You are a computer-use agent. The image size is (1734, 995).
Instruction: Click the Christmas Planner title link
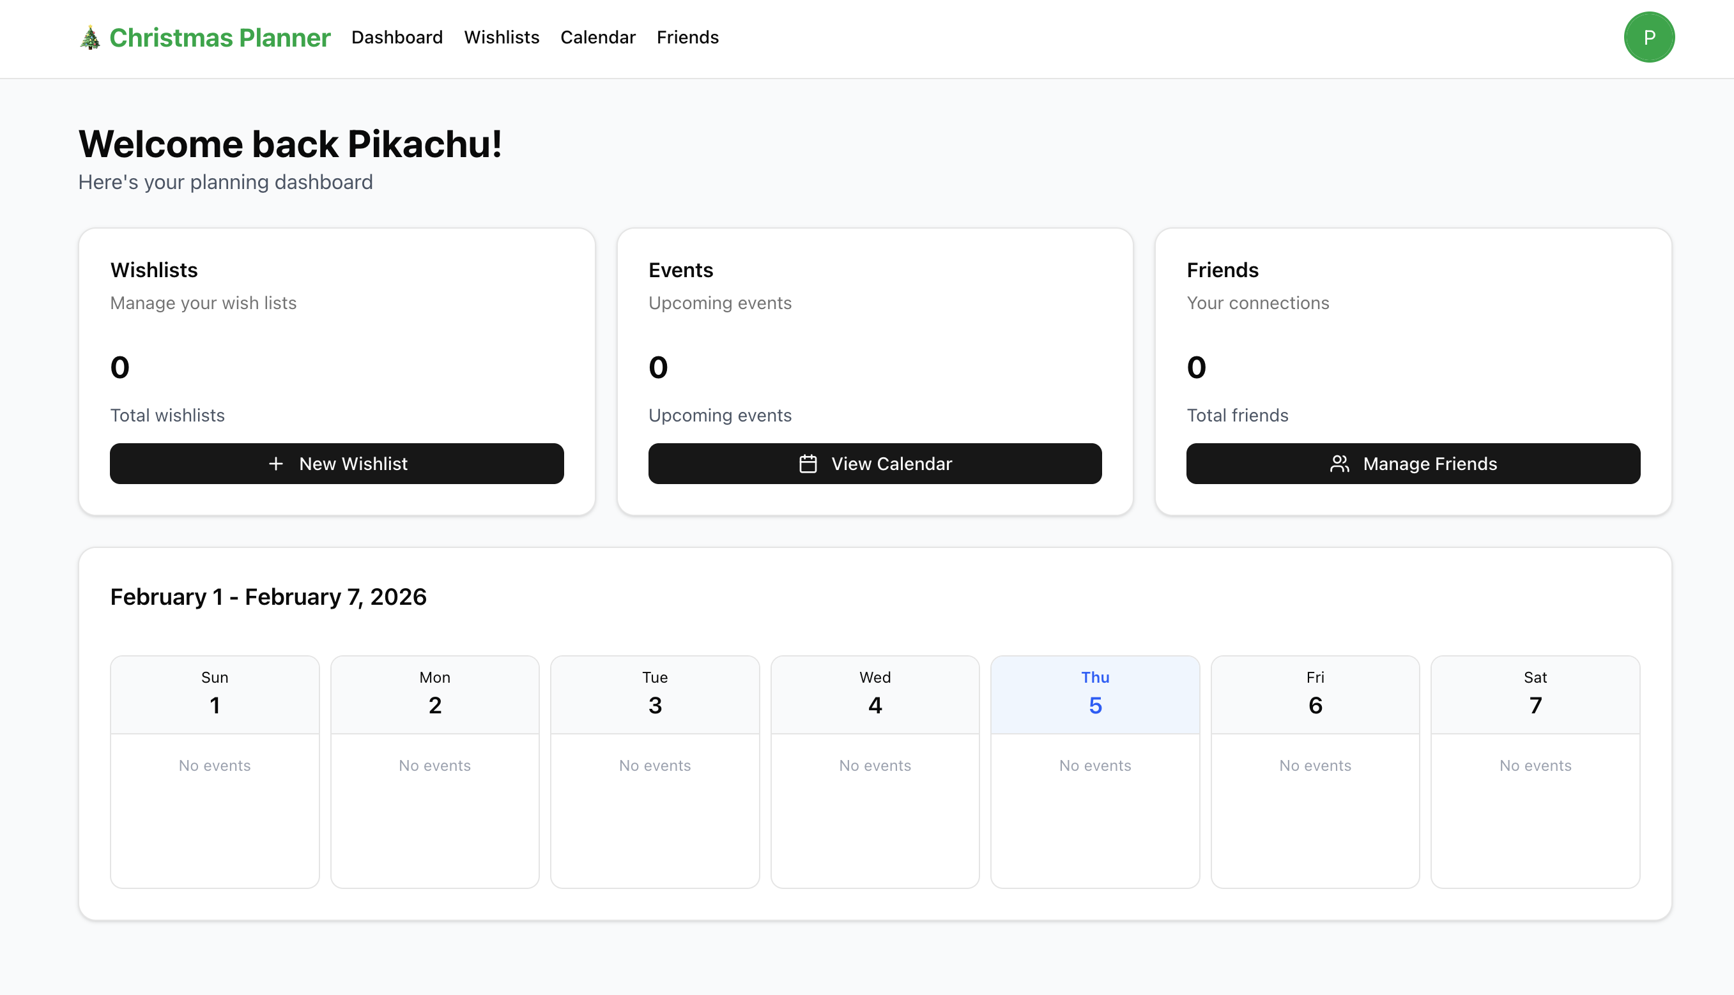click(x=219, y=38)
